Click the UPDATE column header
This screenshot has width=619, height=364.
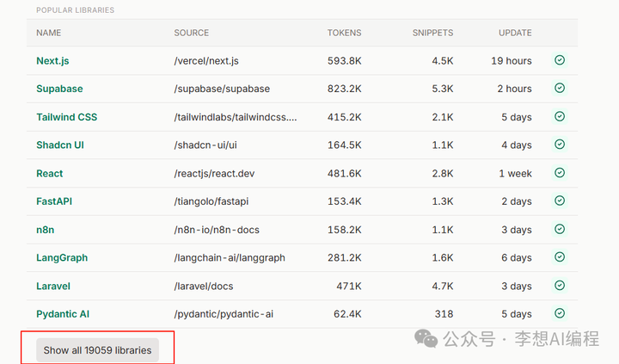pos(515,33)
